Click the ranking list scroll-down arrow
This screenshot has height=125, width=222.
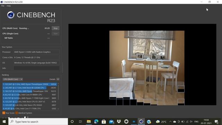[58, 109]
